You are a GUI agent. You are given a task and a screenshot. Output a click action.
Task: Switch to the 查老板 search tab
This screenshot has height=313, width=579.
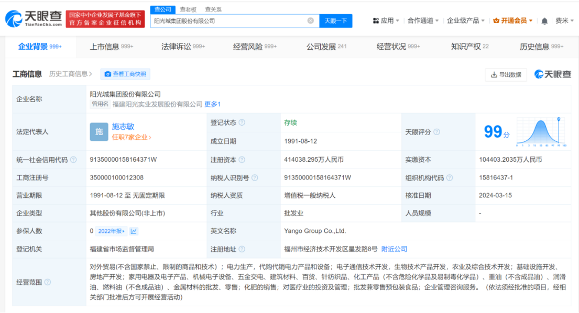(x=188, y=9)
